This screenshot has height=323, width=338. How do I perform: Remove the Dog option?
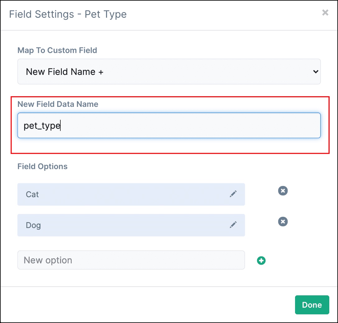pyautogui.click(x=283, y=221)
